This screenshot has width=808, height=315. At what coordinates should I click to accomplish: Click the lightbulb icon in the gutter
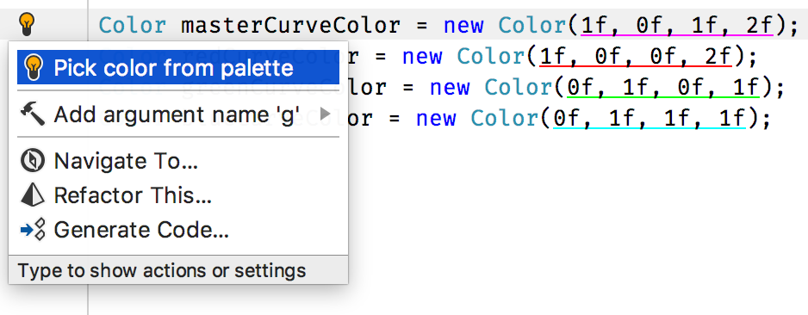point(27,24)
